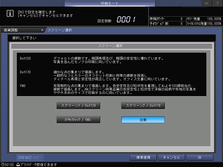Click the info icon in message area
223x167 pixels.
10,13
